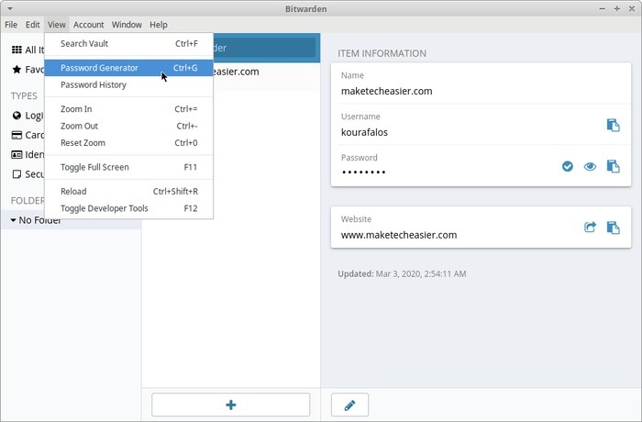Screen dimensions: 642x422
Task: Add a new item with the plus button
Action: coord(231,405)
